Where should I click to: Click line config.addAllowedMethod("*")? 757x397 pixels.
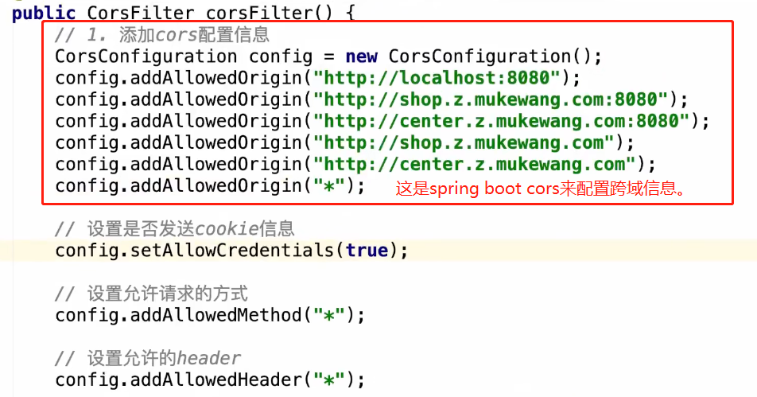[210, 315]
